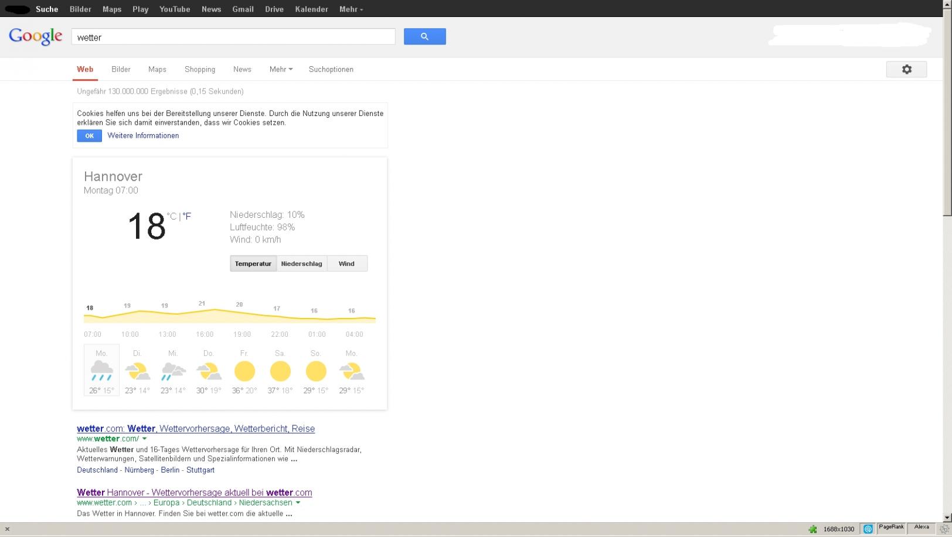Click the Alexa status bar button
Screen dimensions: 952x537
point(922,528)
